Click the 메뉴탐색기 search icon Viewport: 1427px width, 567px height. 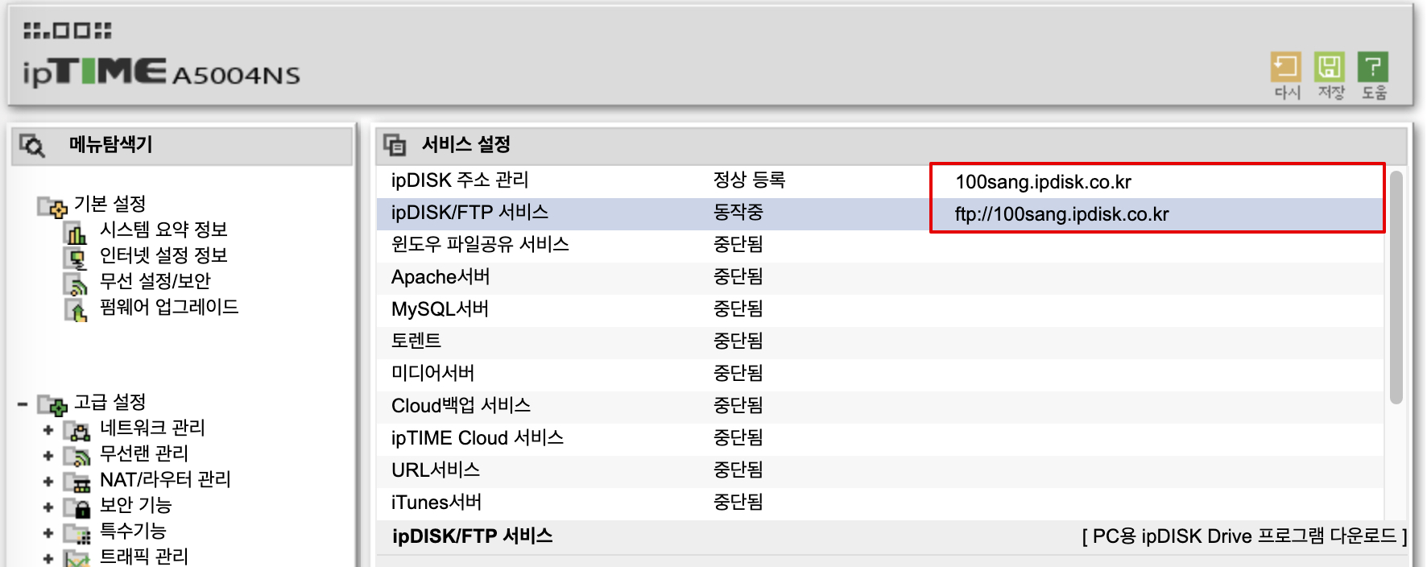[x=32, y=146]
